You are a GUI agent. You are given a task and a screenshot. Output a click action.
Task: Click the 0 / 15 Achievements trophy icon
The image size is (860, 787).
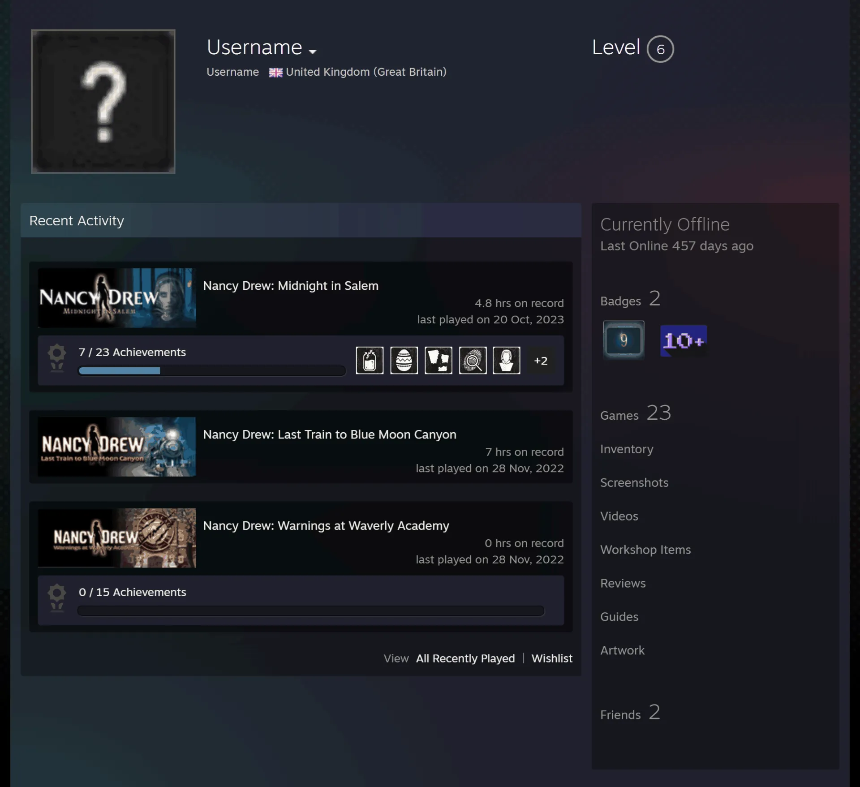(x=57, y=598)
